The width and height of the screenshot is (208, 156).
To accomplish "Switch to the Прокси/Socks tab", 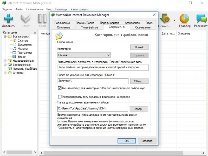I will [x=85, y=23].
